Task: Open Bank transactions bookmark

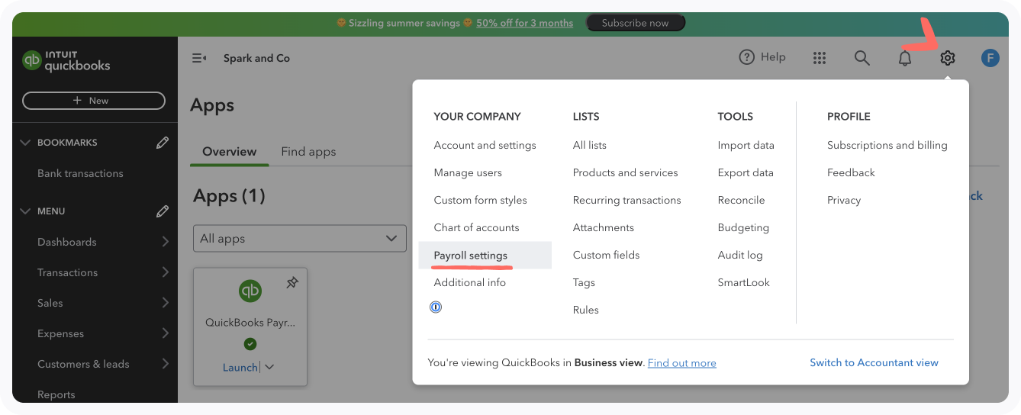Action: (80, 173)
